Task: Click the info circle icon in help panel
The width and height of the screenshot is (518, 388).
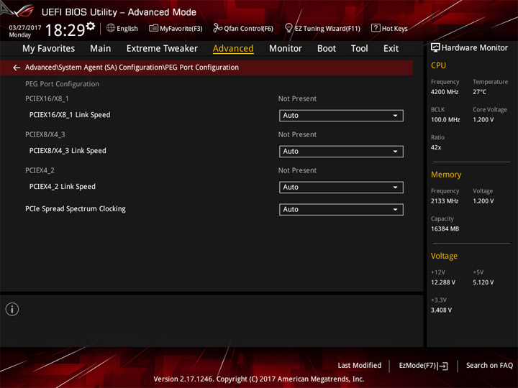Action: click(12, 309)
